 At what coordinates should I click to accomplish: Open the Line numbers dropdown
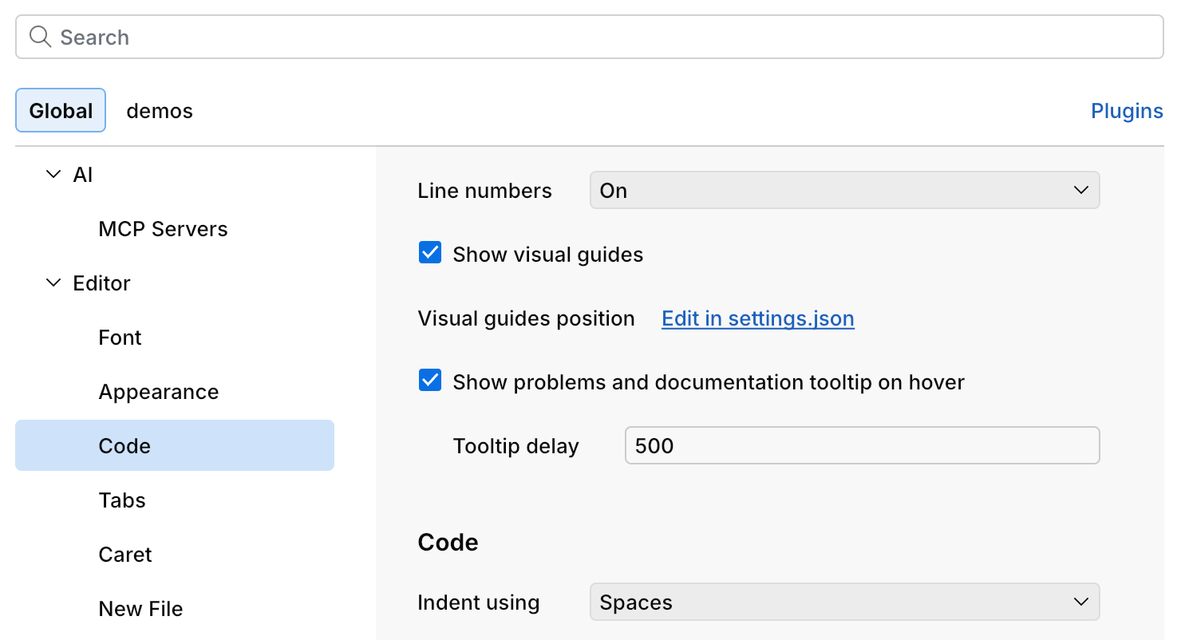[843, 190]
